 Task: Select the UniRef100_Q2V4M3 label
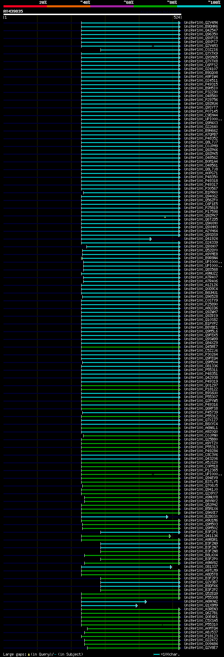coord(201,46)
